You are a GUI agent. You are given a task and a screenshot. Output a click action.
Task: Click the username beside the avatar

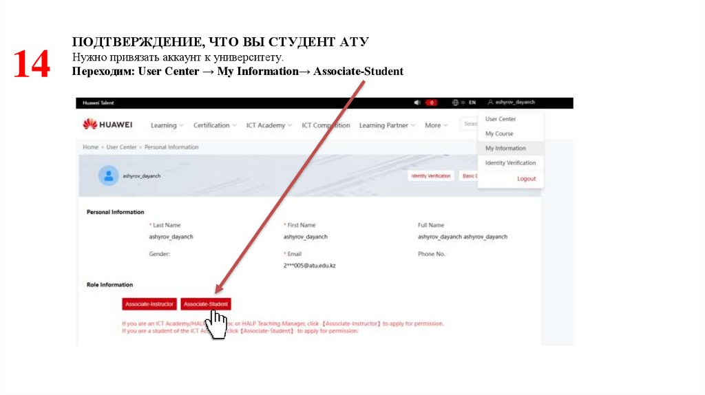tap(142, 176)
